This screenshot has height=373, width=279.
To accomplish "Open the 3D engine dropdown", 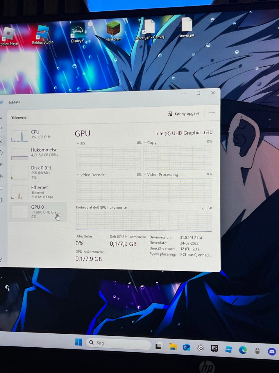I will click(78, 144).
